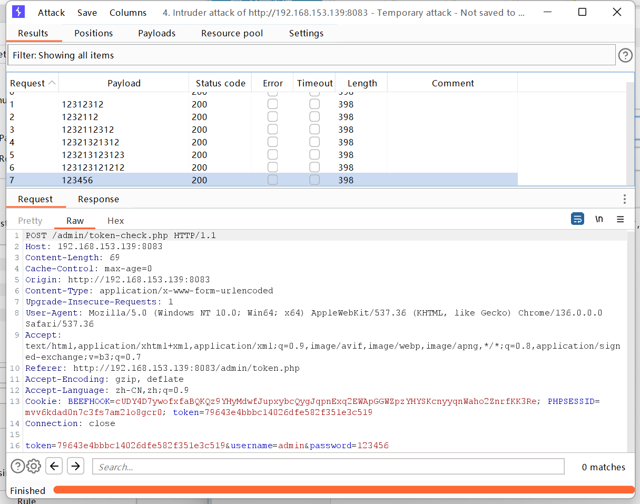Switch to the Results tab

(33, 33)
